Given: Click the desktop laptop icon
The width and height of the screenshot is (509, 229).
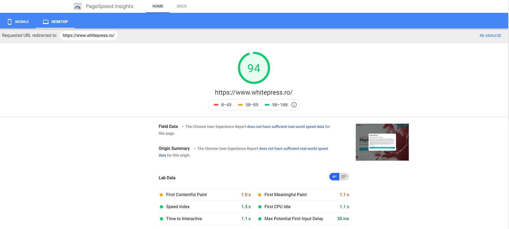Looking at the screenshot, I should [46, 22].
